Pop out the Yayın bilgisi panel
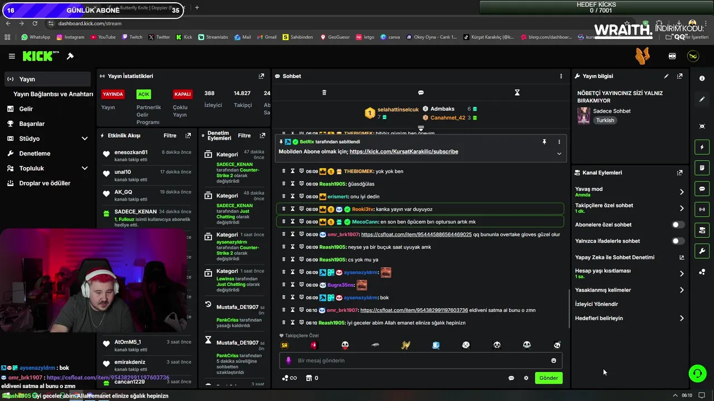 [x=679, y=76]
